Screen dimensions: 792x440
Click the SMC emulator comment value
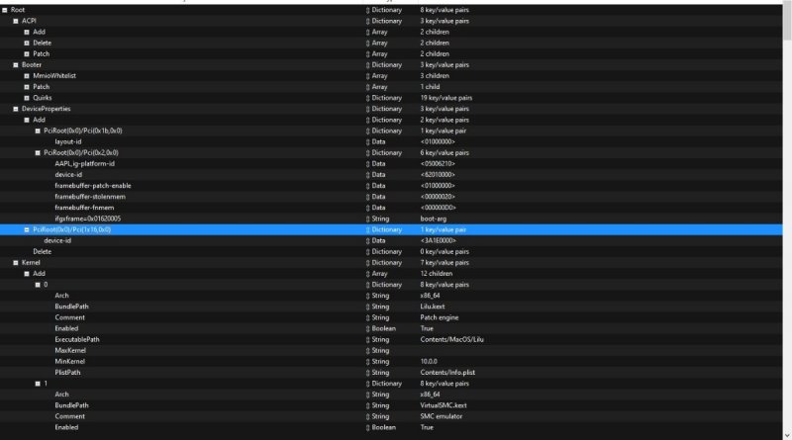(x=441, y=416)
